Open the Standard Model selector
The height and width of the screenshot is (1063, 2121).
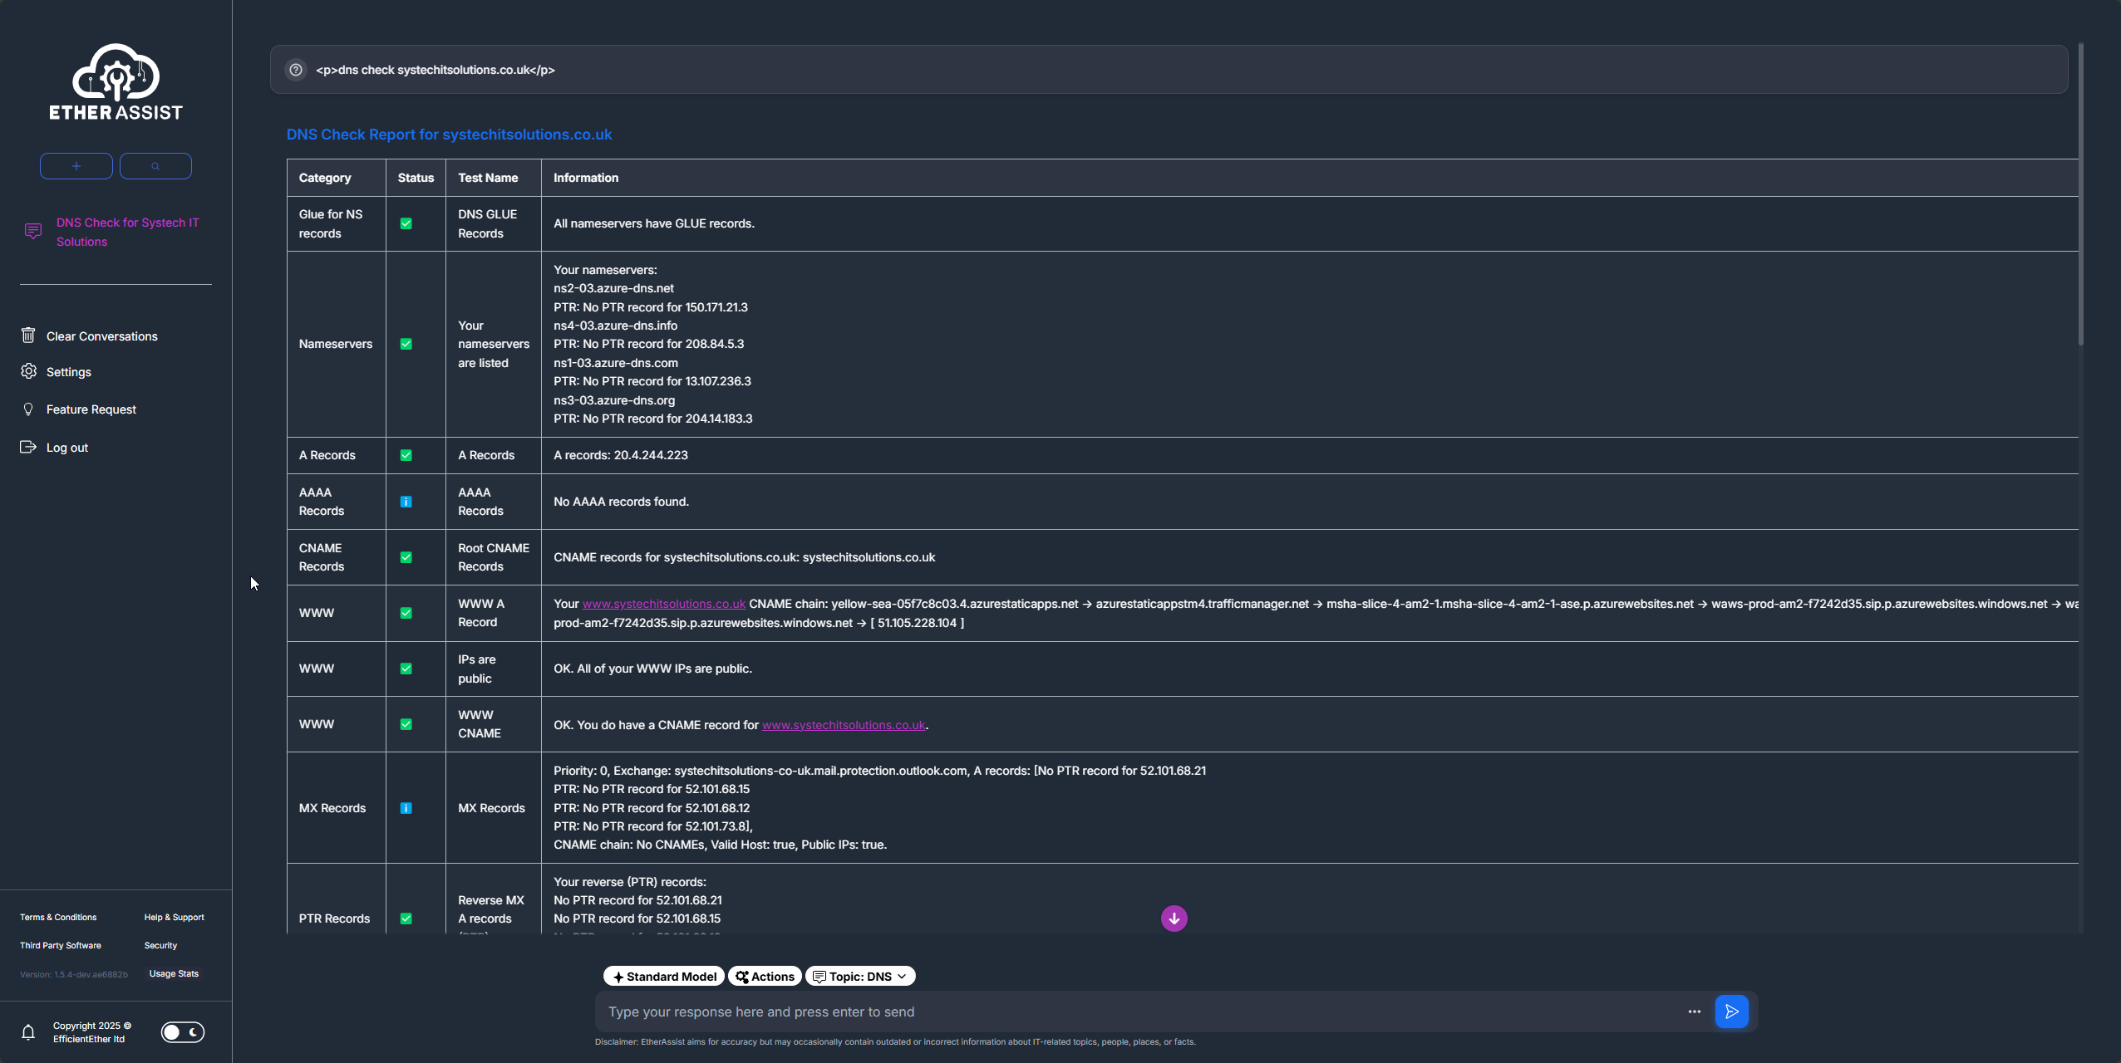click(x=664, y=976)
